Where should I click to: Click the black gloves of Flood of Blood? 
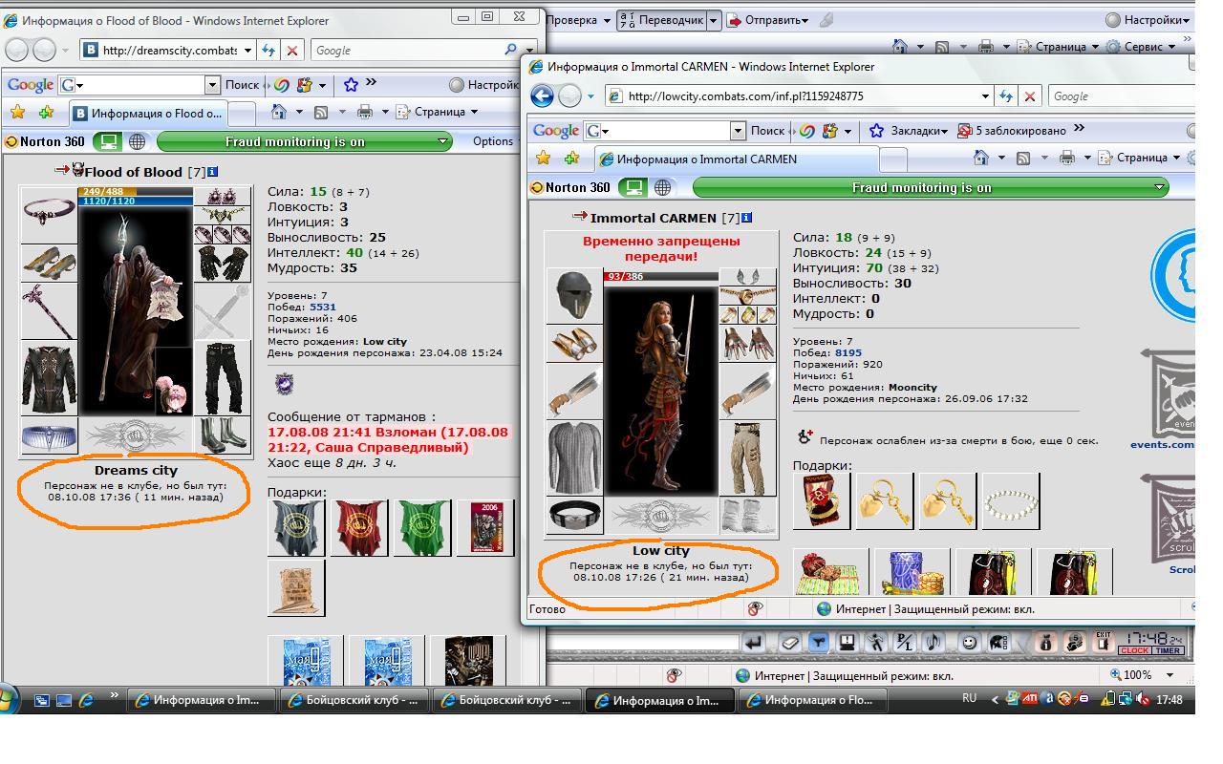(x=223, y=264)
